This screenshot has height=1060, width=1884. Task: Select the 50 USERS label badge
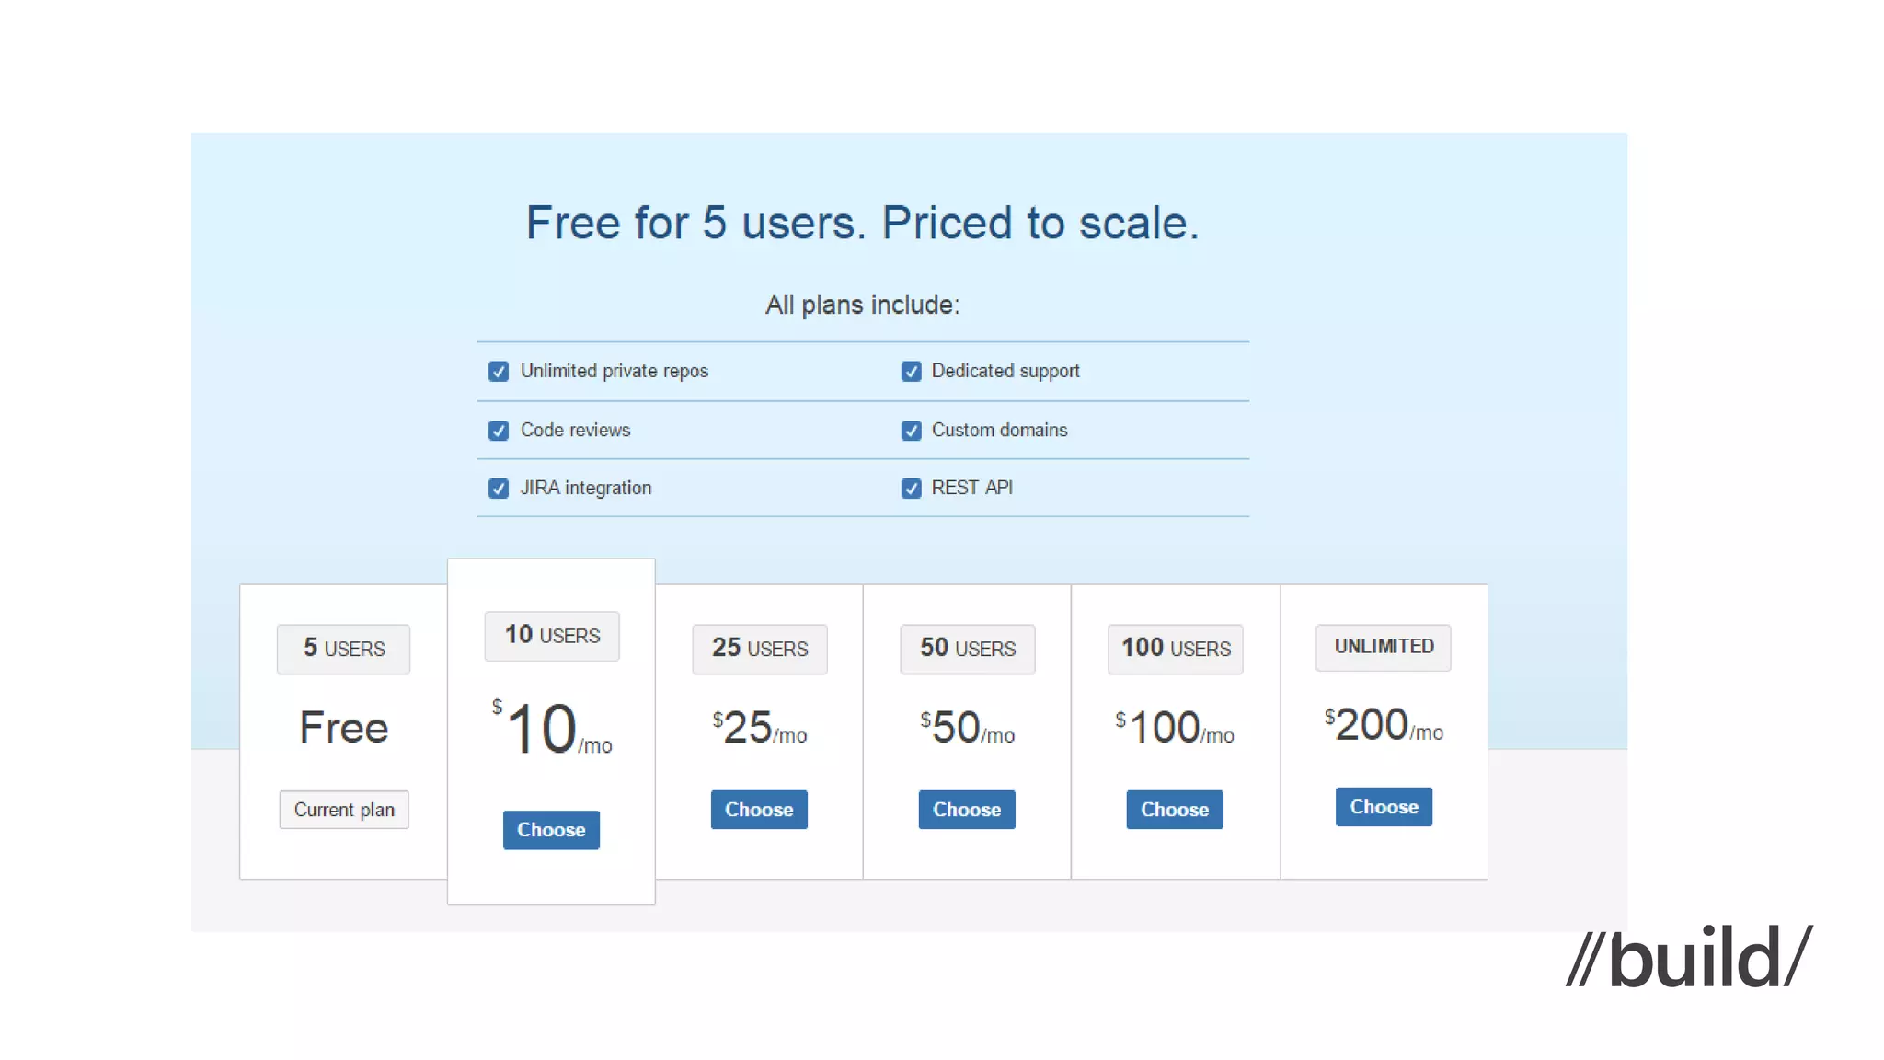coord(968,650)
